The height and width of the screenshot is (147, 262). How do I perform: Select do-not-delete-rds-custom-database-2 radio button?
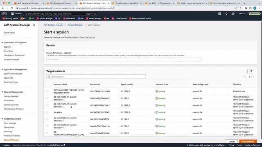click(x=47, y=105)
